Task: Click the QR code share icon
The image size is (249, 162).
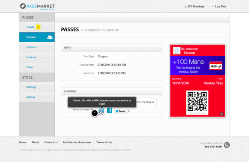Action: click(x=101, y=110)
